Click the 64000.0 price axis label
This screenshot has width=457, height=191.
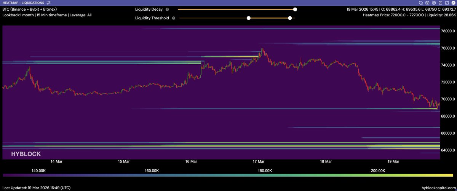click(x=448, y=150)
